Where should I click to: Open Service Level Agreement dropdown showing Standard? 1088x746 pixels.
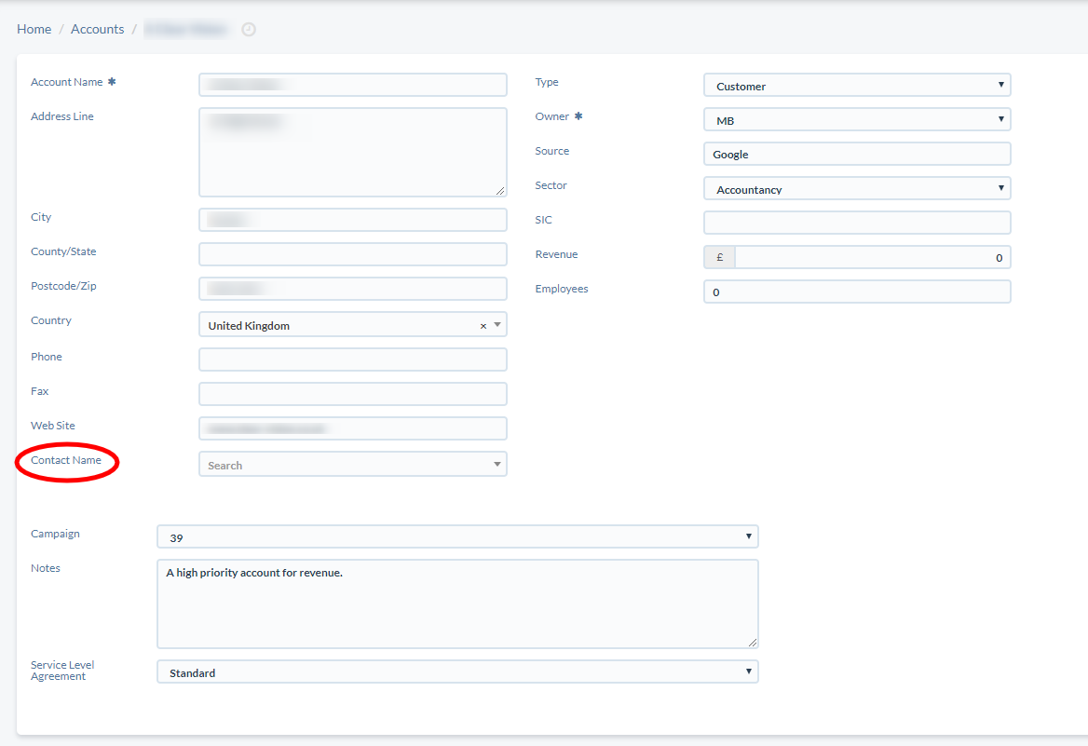point(457,671)
